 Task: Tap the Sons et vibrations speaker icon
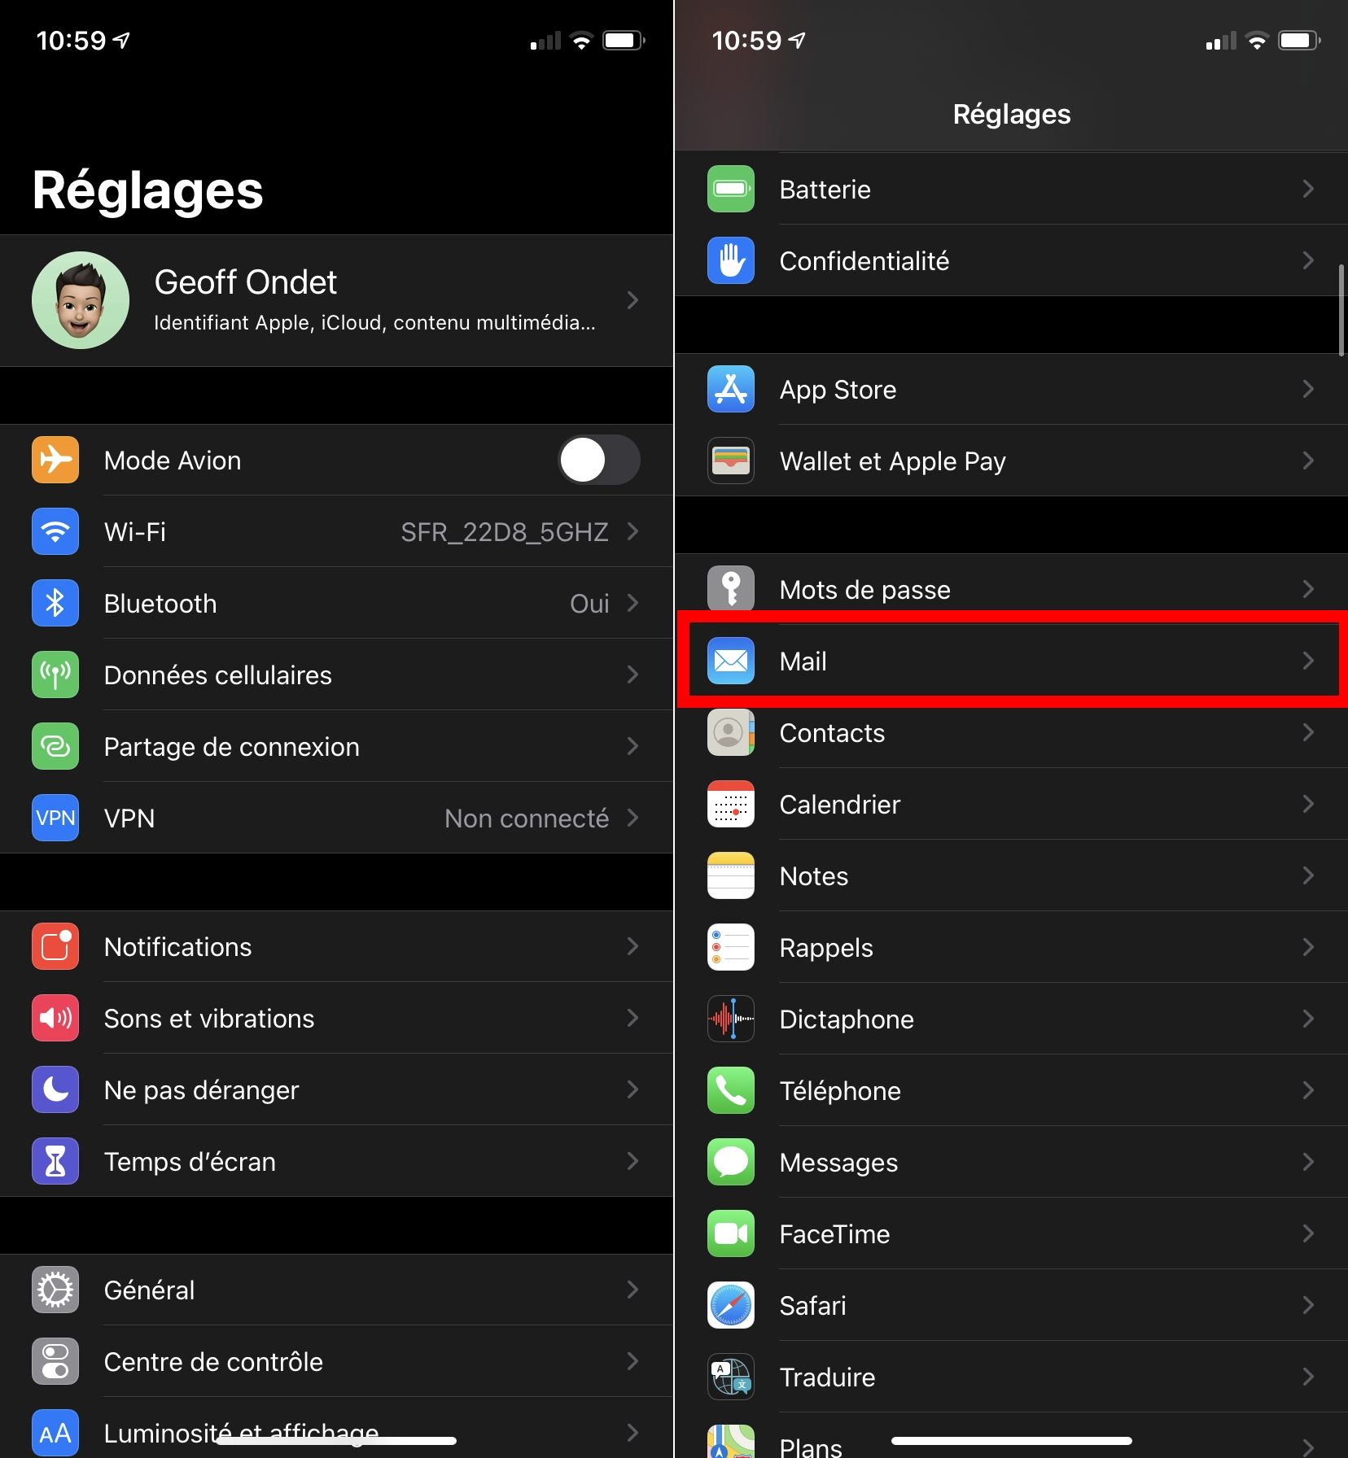point(55,1018)
